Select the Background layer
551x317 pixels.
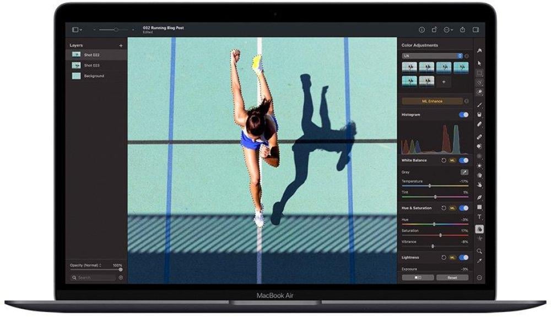coord(94,76)
